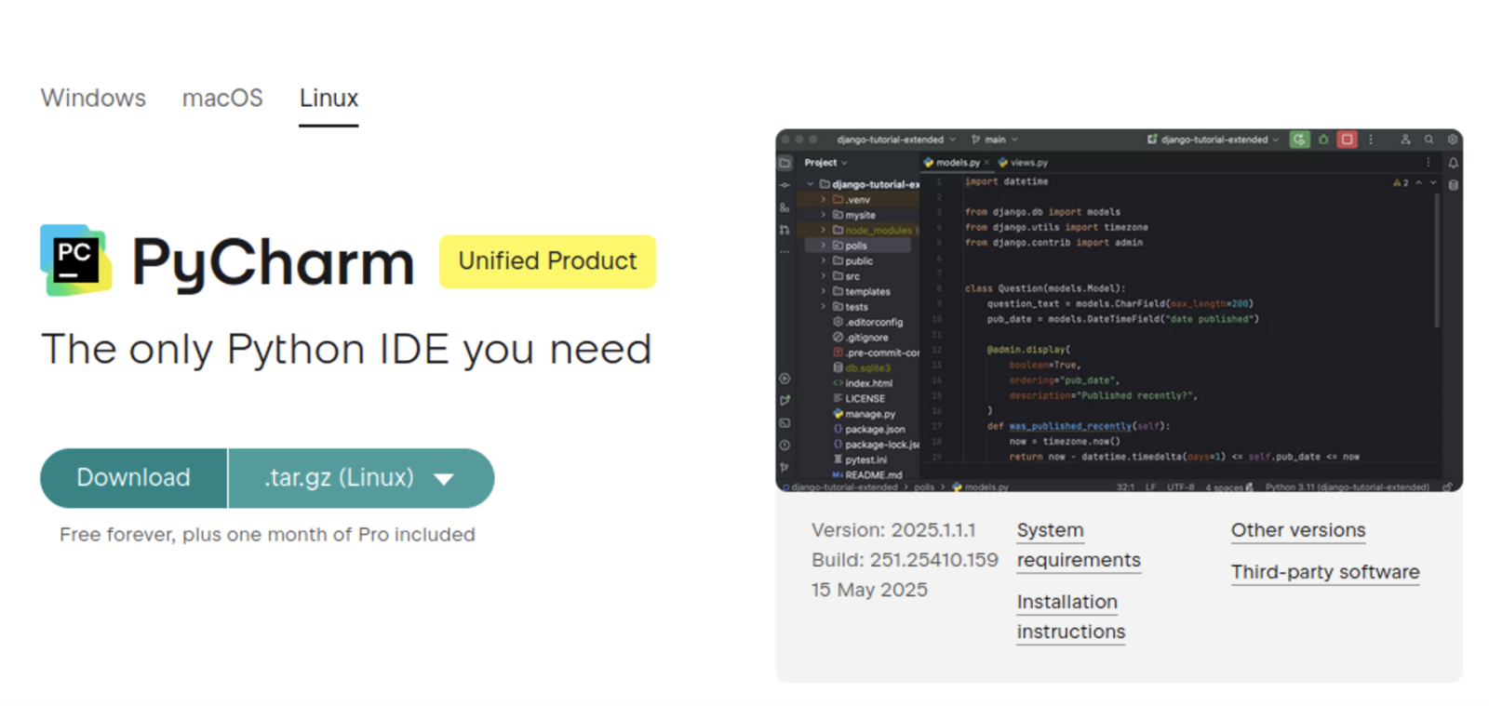Click the 'Free forever, plus one month of Pro included' note
The image size is (1489, 706).
pyautogui.click(x=267, y=535)
